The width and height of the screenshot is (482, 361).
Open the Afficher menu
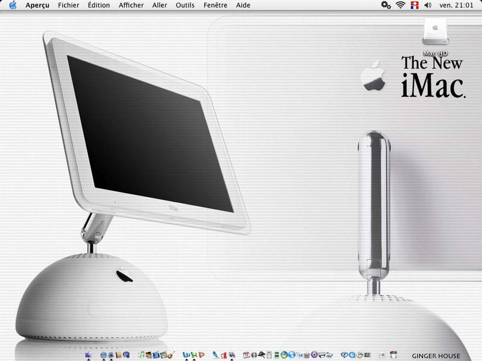[131, 5]
